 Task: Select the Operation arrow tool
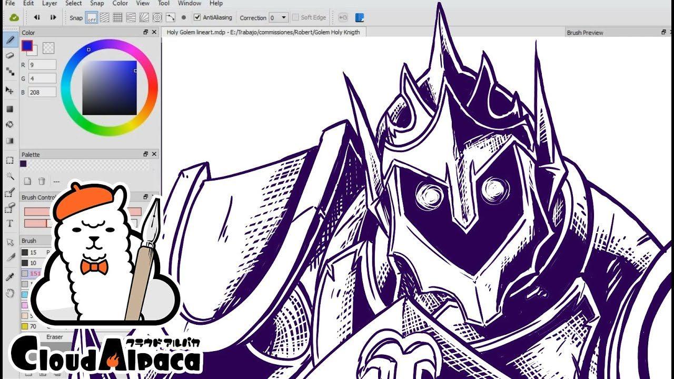click(9, 242)
